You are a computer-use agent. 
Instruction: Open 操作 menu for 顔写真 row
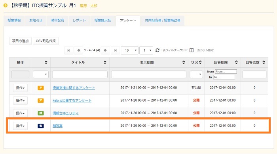pyautogui.click(x=20, y=126)
